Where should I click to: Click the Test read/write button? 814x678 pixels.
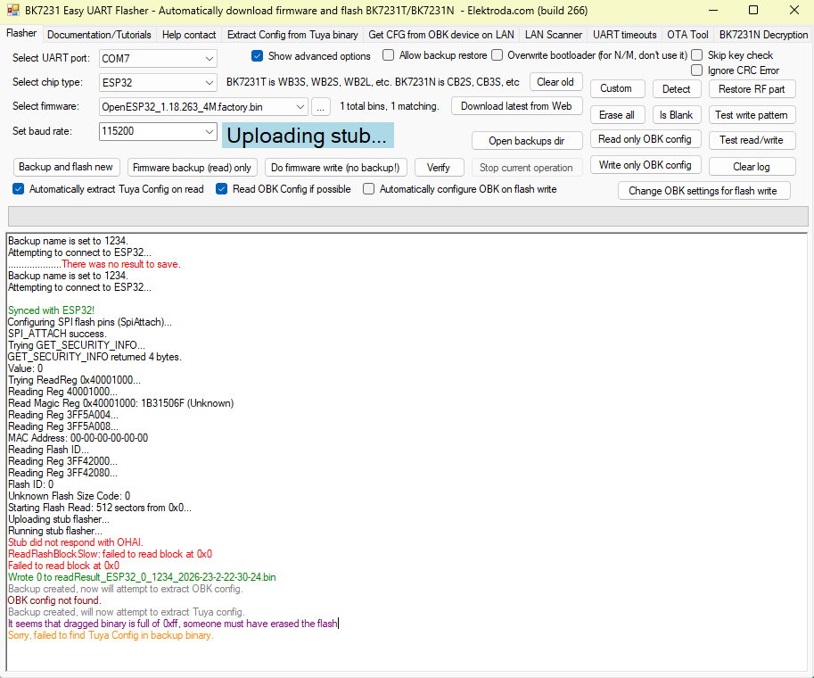(x=752, y=140)
